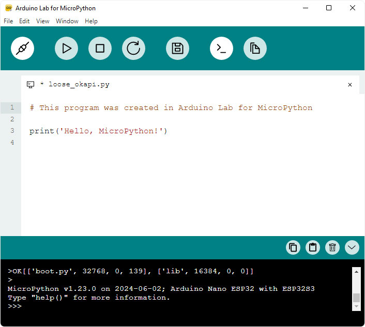Run the script with the Play button

[x=66, y=49]
